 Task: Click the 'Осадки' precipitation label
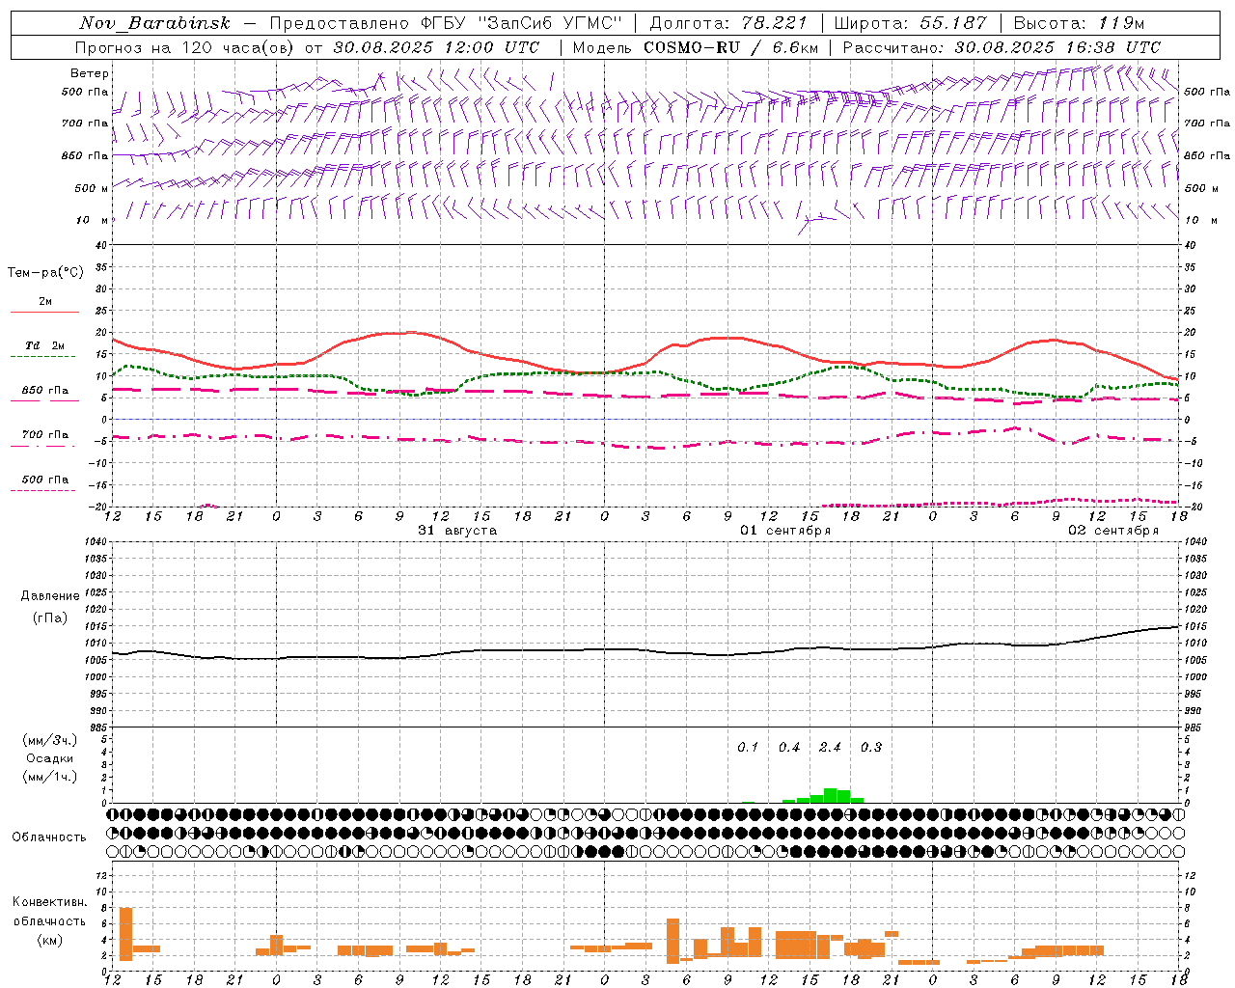49,758
